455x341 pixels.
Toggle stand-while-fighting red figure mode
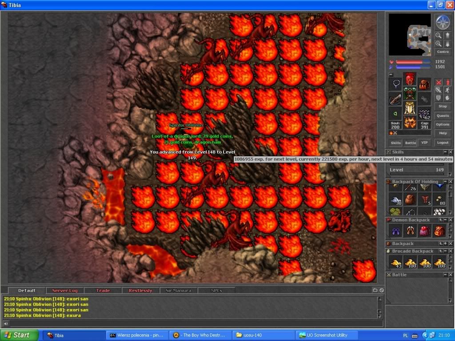(447, 82)
